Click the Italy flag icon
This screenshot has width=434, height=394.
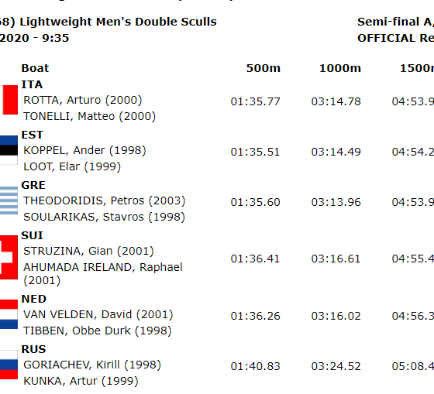coord(9,100)
